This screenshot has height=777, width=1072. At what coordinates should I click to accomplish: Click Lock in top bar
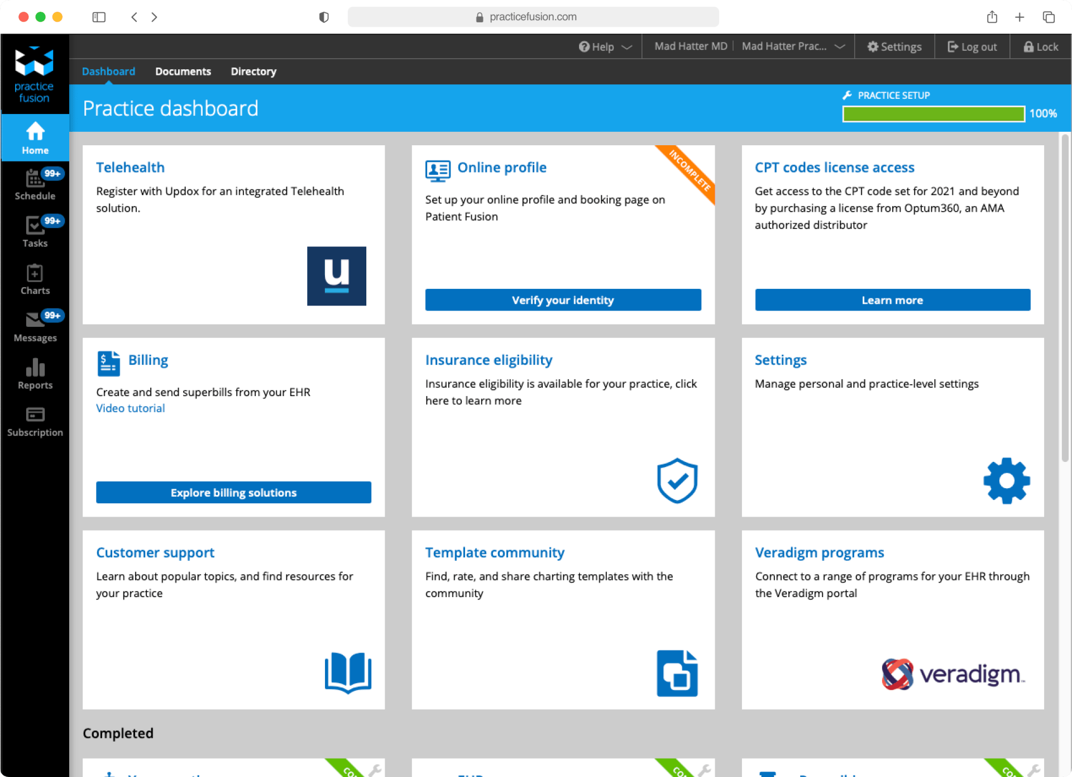tap(1041, 46)
